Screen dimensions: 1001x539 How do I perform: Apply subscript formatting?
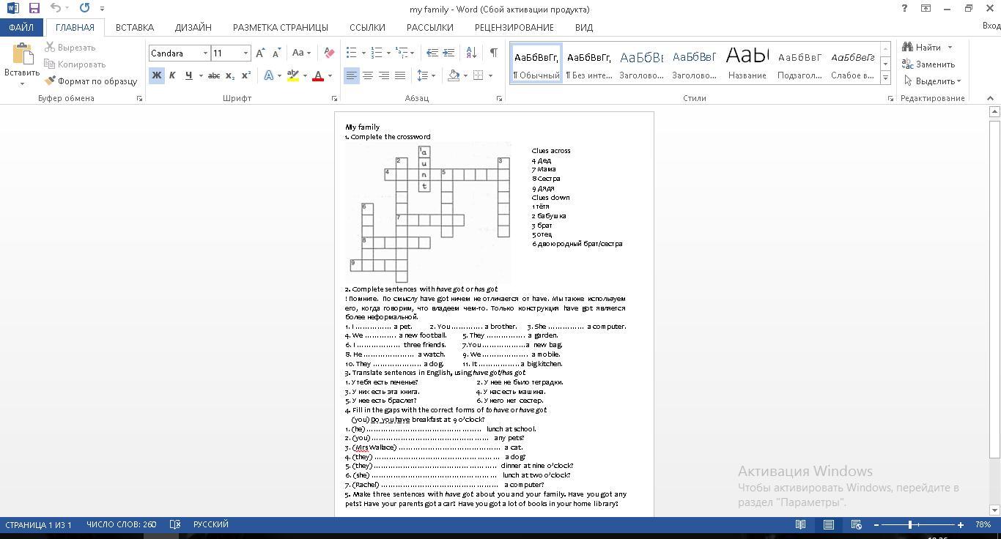pyautogui.click(x=230, y=75)
